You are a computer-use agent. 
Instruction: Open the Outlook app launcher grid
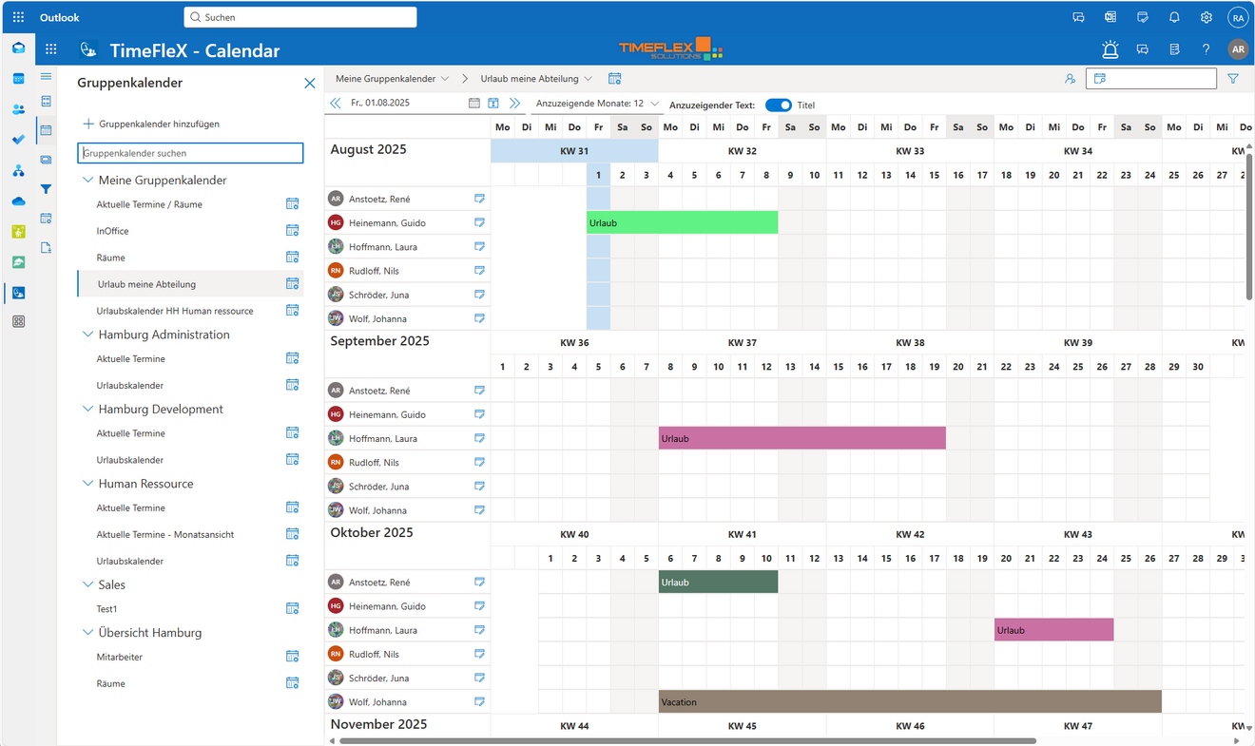pos(18,17)
